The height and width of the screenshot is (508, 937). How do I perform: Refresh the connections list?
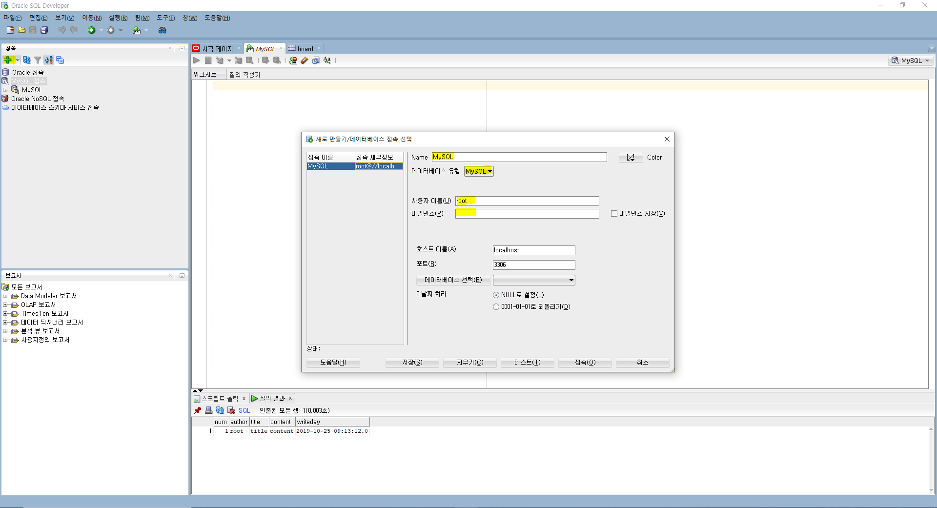(x=27, y=60)
